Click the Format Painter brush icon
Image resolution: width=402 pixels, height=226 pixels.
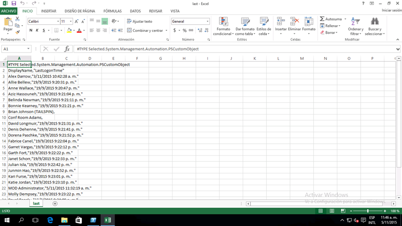point(17,32)
